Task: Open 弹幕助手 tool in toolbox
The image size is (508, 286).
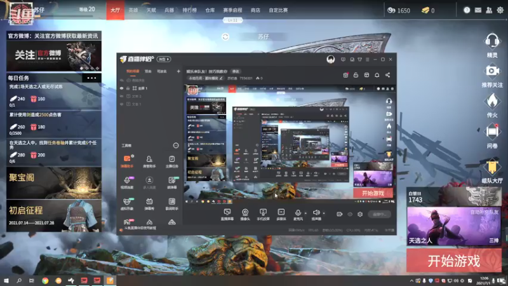Action: pyautogui.click(x=126, y=161)
